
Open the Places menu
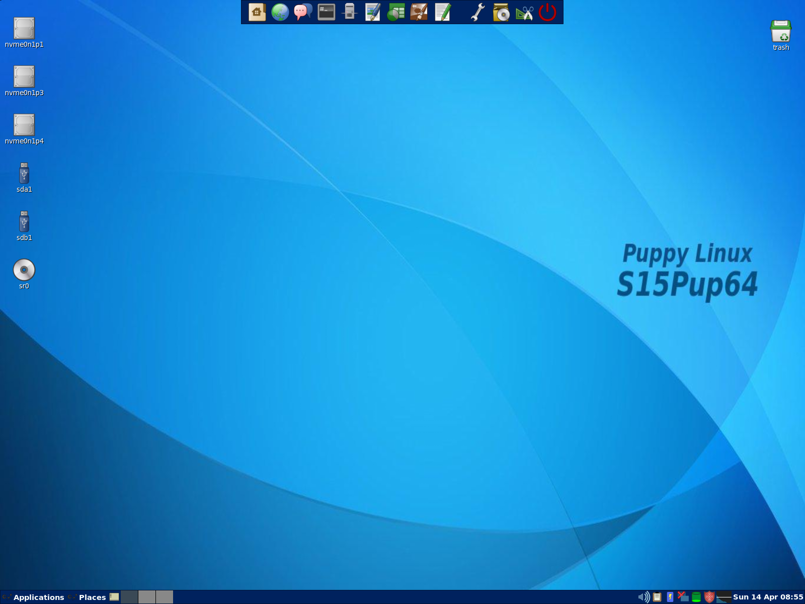[87, 597]
